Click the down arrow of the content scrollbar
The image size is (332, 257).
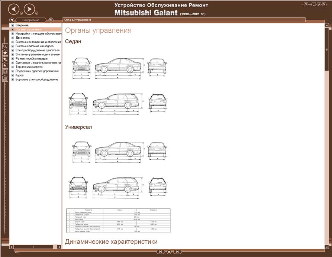327,247
